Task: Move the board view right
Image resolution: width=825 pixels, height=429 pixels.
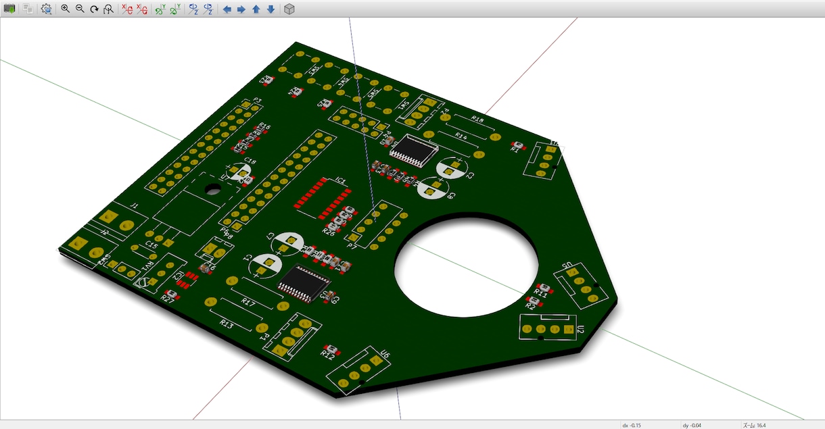Action: [241, 9]
